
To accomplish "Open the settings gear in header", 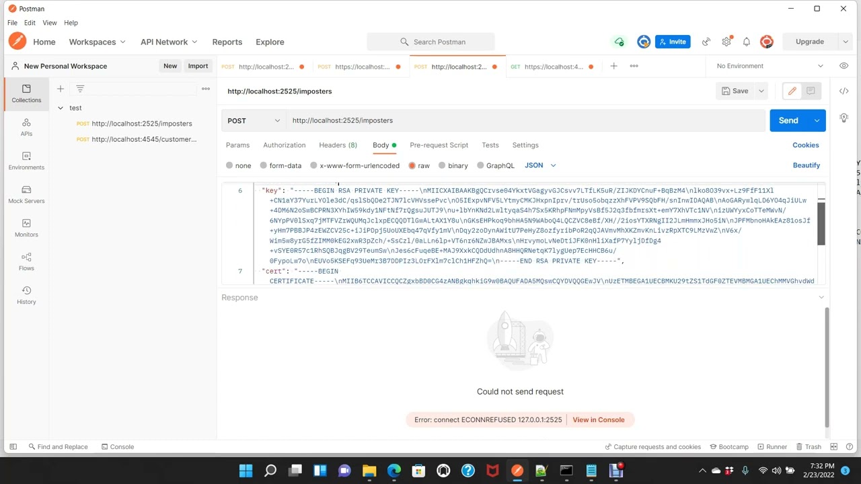I will (x=726, y=42).
